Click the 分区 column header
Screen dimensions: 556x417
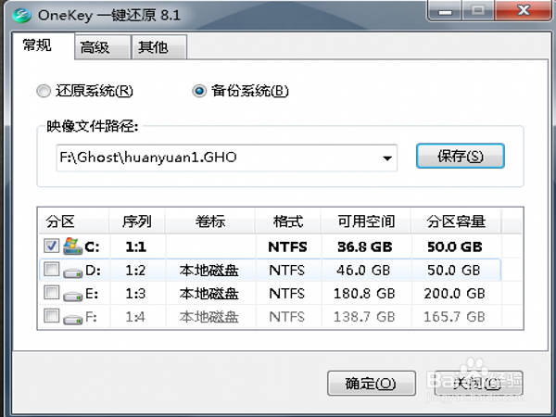tap(74, 221)
